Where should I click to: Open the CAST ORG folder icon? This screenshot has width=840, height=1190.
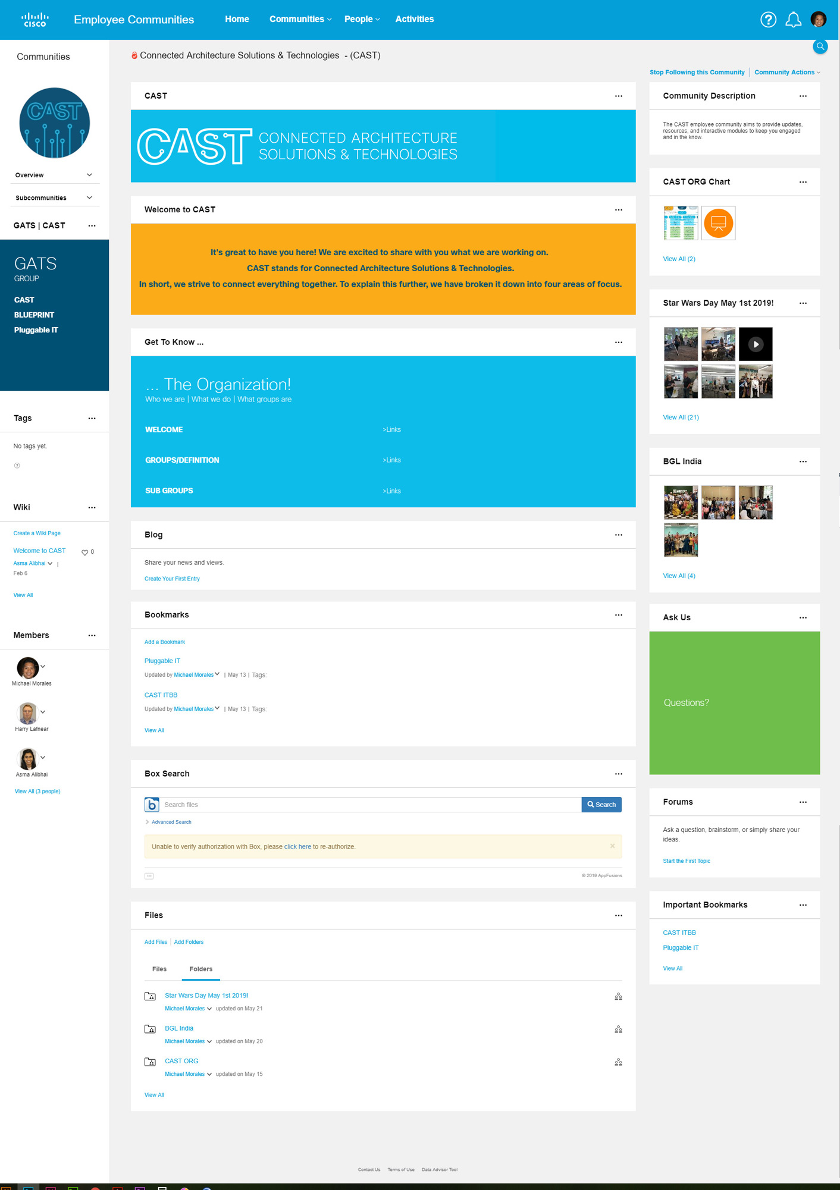[151, 1062]
